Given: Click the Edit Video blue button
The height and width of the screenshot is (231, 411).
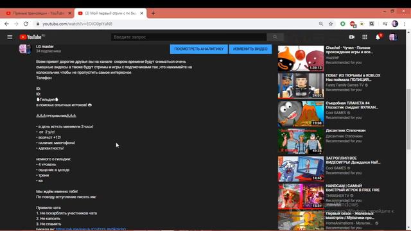Looking at the screenshot, I should point(250,49).
